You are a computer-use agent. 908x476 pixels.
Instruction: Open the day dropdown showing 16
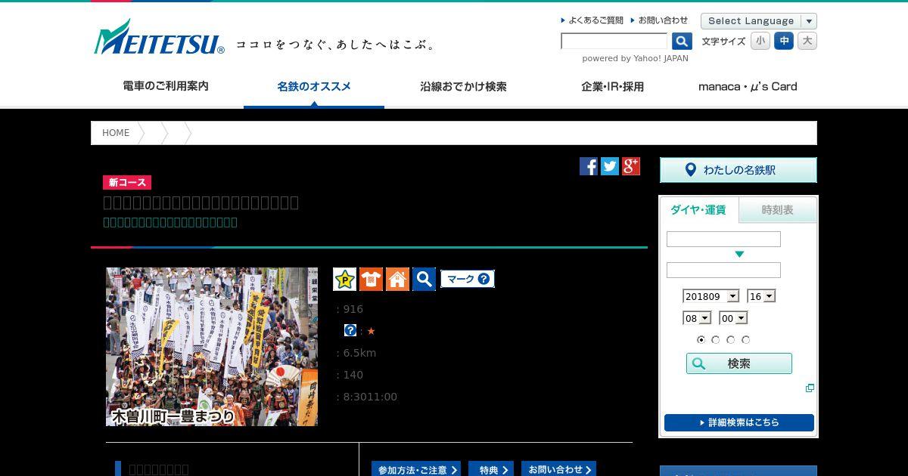[x=761, y=296]
